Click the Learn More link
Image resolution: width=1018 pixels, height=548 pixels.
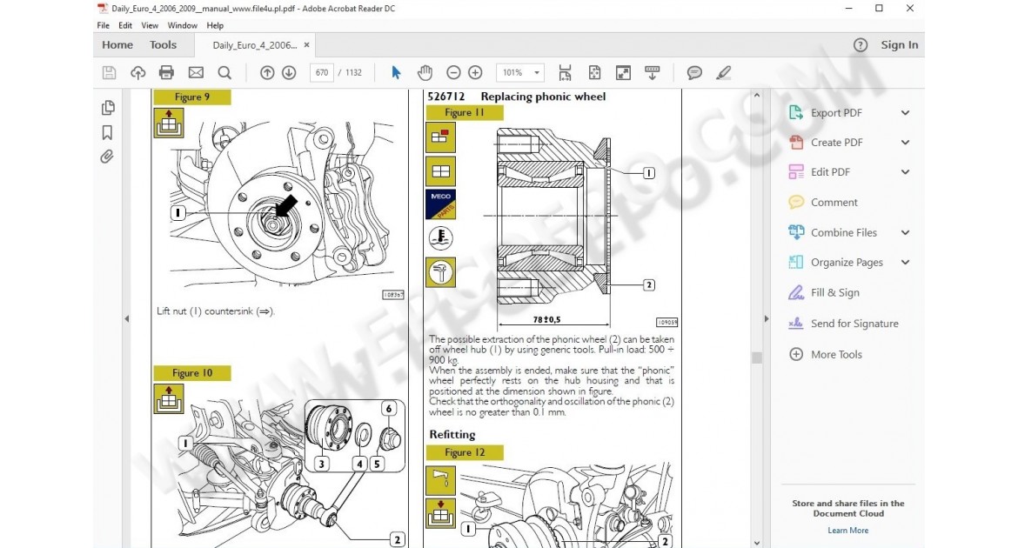coord(848,531)
